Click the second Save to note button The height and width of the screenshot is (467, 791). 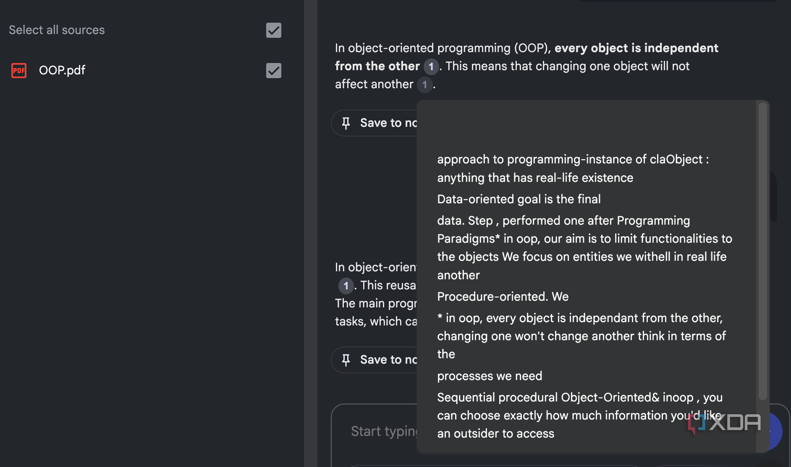379,360
